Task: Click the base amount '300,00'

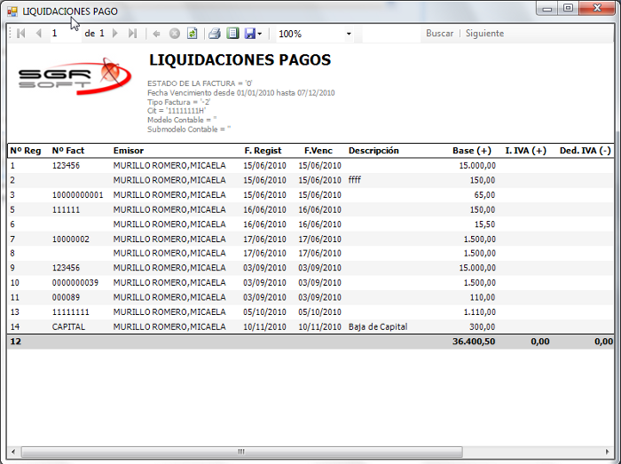Action: point(483,326)
